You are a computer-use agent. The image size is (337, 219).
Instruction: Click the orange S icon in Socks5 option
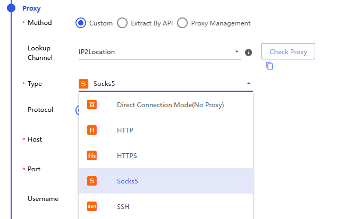point(92,181)
